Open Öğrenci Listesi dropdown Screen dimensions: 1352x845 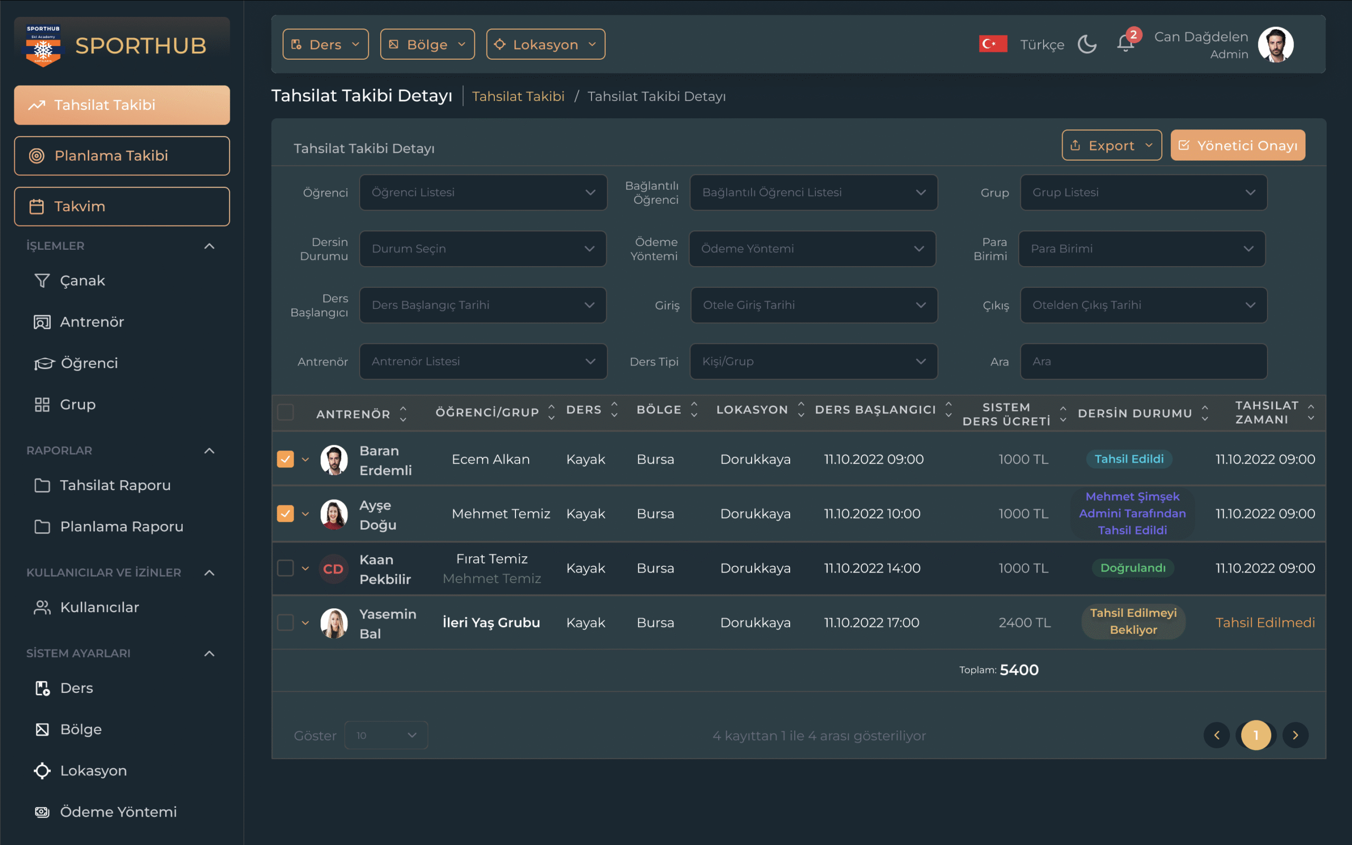click(x=483, y=192)
